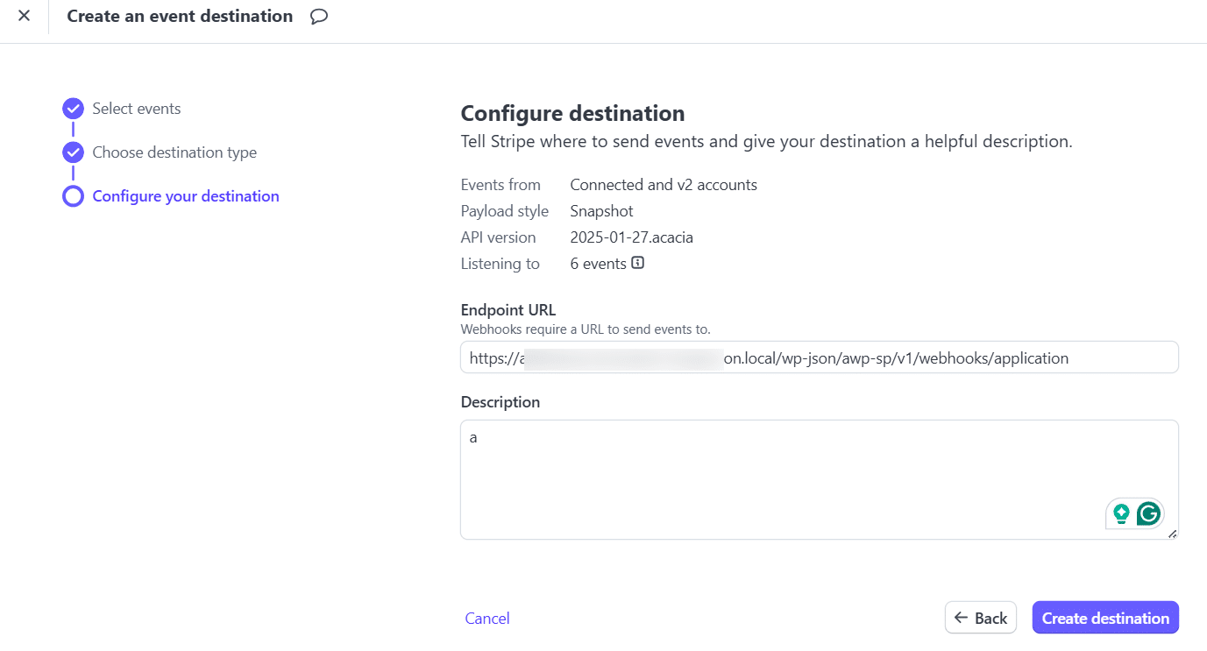Go Back to the previous step
Screen dimensions: 1207x651
click(981, 618)
